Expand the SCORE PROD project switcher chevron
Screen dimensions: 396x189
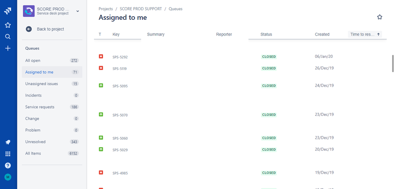tap(78, 11)
